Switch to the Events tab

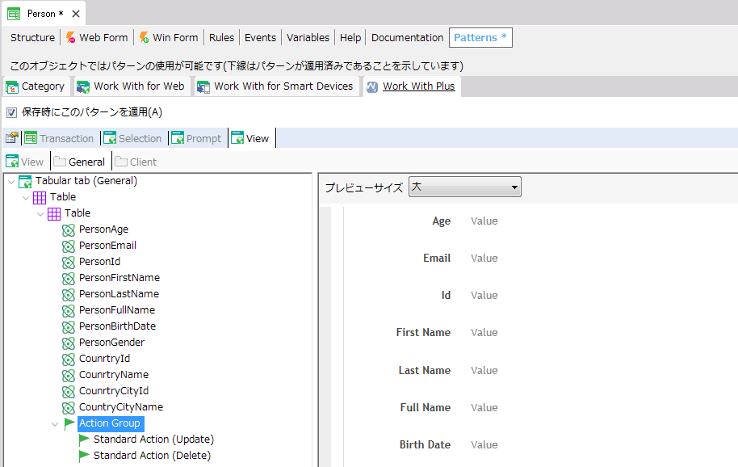click(260, 37)
